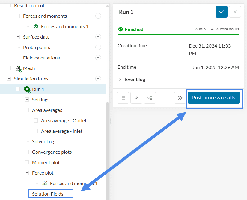Image resolution: width=247 pixels, height=200 pixels.
Task: Open Solution Fields in the tree
Action: click(x=48, y=194)
